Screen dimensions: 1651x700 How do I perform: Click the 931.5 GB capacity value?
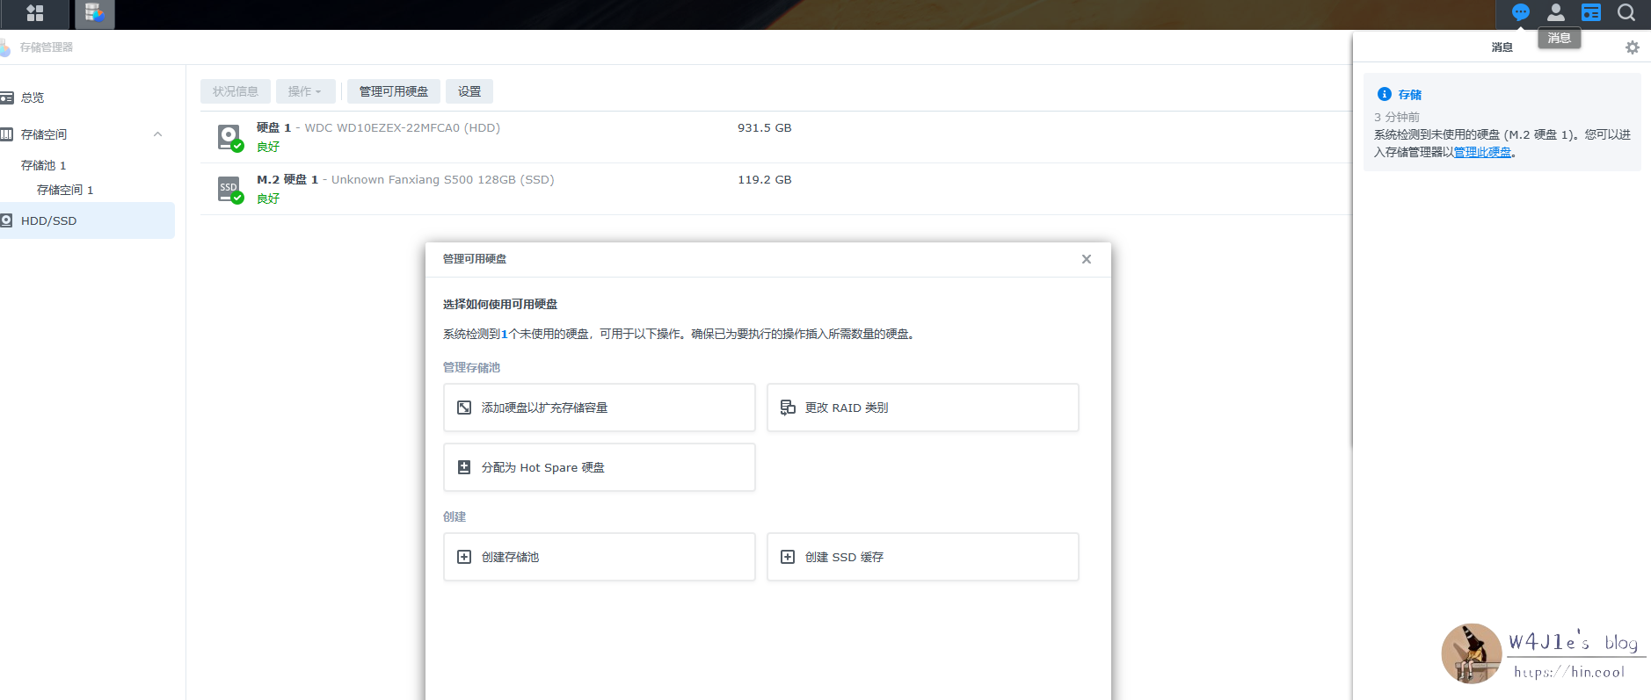(765, 128)
